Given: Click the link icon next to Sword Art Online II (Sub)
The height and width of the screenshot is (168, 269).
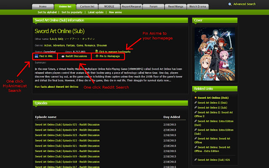Looking at the screenshot, I should pyautogui.click(x=195, y=108).
